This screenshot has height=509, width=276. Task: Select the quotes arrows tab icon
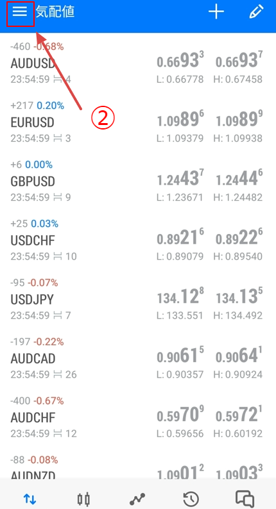[30, 499]
